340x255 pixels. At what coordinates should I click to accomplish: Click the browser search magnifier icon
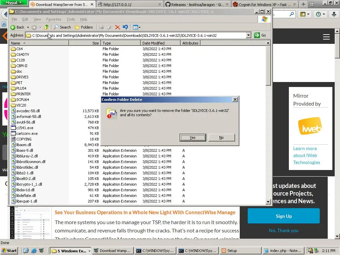[x=292, y=14]
